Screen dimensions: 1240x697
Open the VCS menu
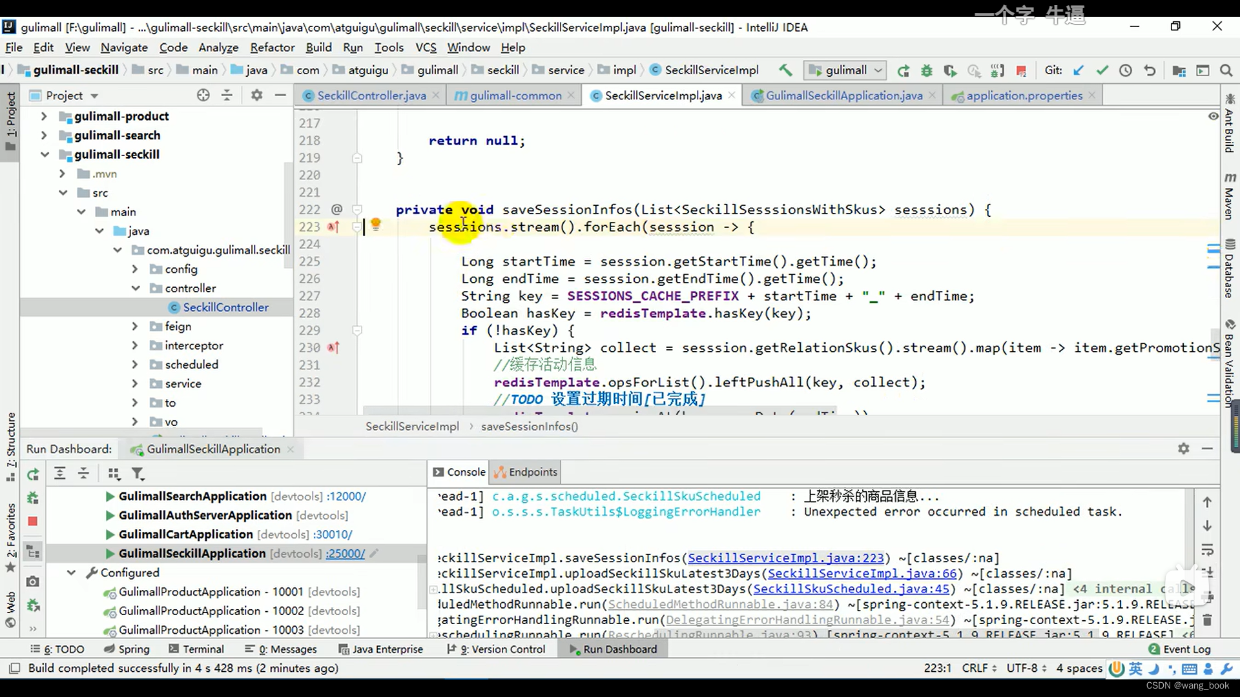click(426, 47)
